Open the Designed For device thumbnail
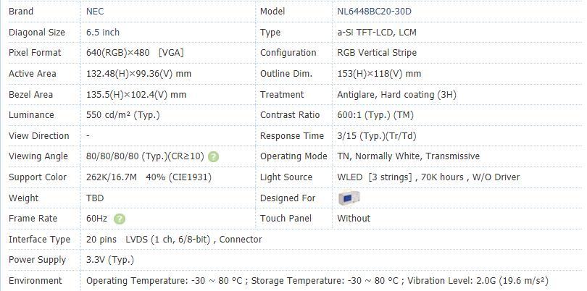This screenshot has height=291, width=587. point(349,198)
